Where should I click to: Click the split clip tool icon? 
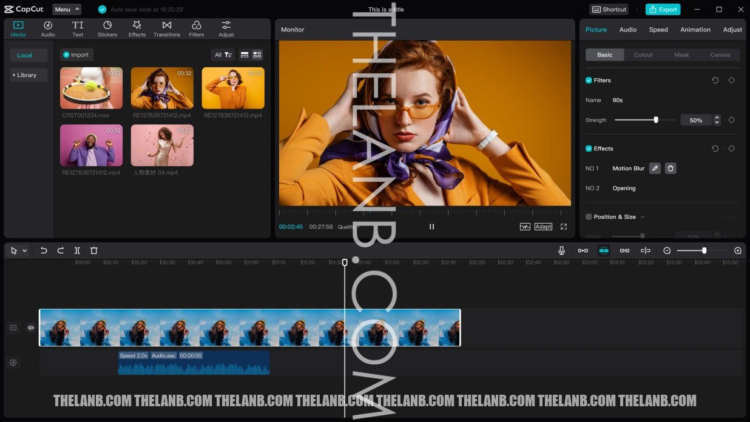(77, 250)
